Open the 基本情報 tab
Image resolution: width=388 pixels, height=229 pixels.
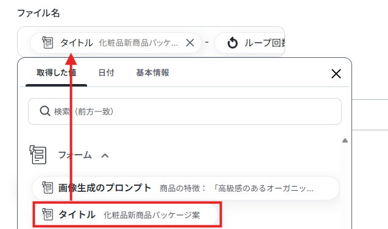click(x=152, y=72)
